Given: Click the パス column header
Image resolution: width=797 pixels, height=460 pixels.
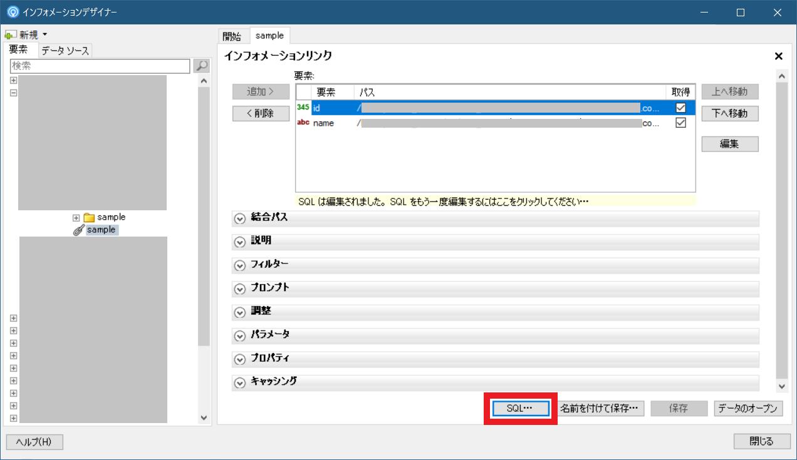Looking at the screenshot, I should [x=510, y=92].
